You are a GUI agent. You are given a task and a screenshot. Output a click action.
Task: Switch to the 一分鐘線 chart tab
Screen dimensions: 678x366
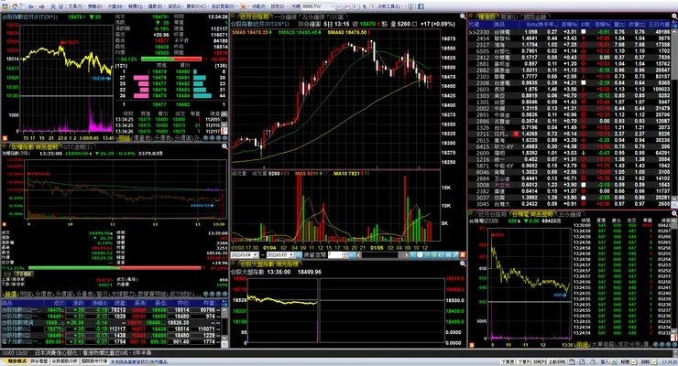click(285, 16)
